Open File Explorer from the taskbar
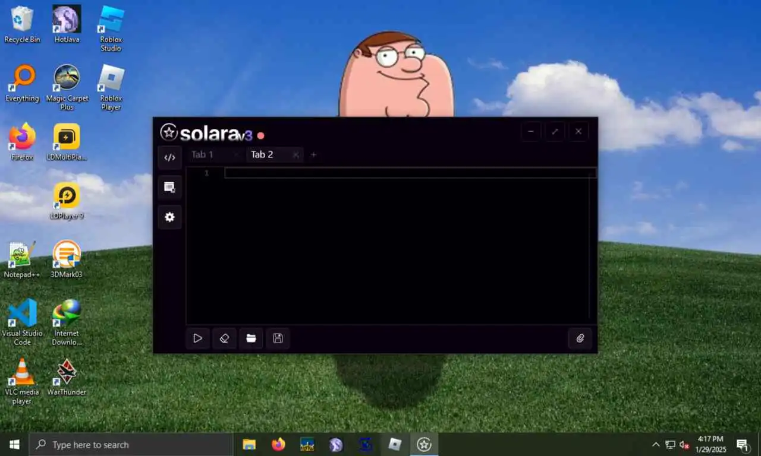761x456 pixels. [249, 444]
